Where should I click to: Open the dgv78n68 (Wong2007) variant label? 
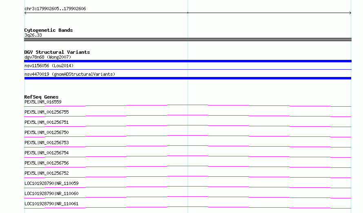point(48,57)
